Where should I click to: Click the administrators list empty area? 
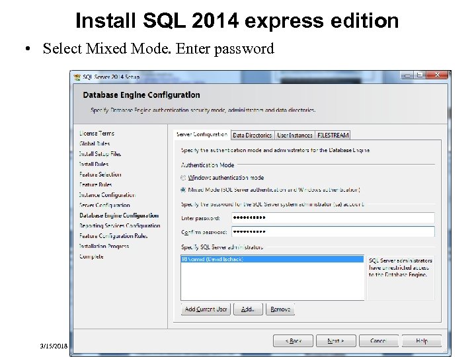pyautogui.click(x=272, y=281)
